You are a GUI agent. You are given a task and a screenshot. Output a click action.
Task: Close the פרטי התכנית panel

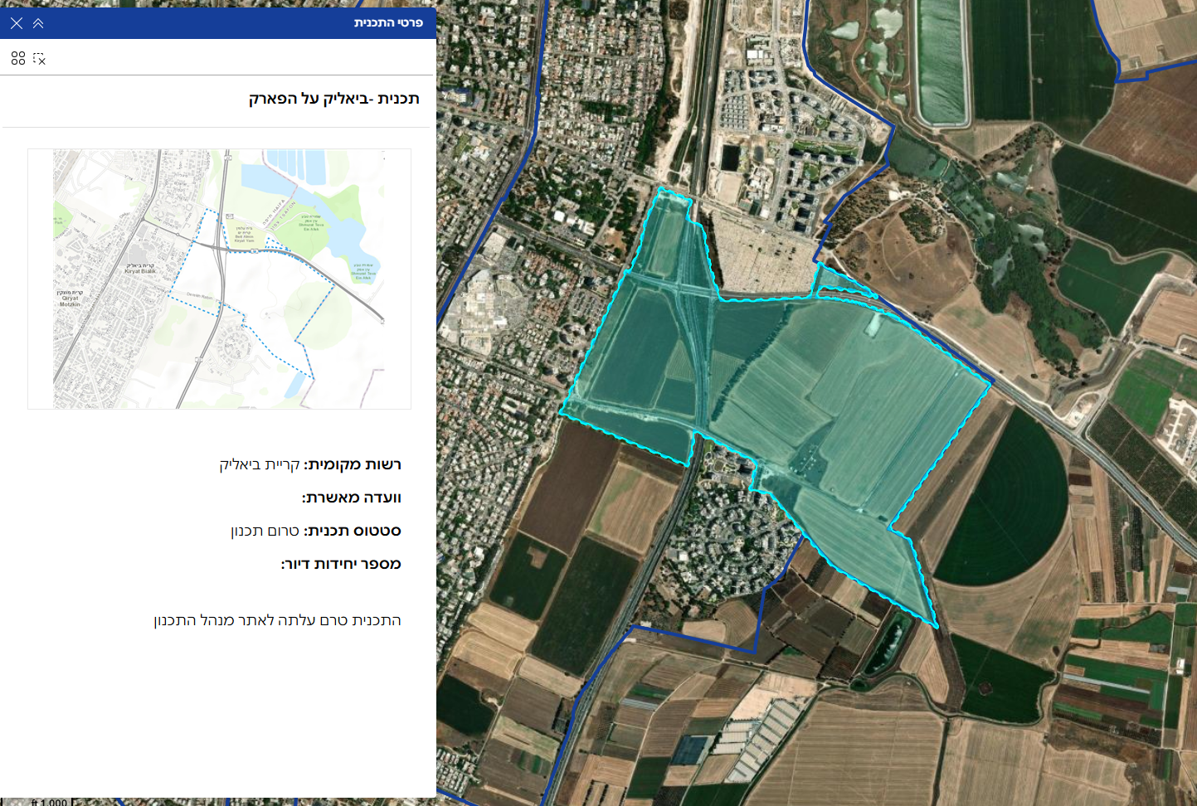click(x=17, y=23)
